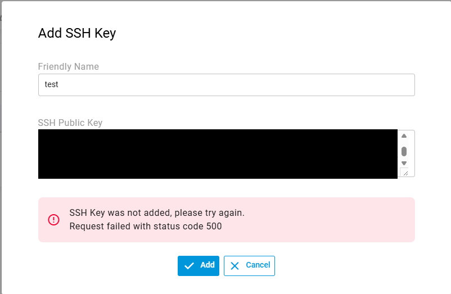Click the red error alert icon
Image resolution: width=451 pixels, height=294 pixels.
click(53, 220)
